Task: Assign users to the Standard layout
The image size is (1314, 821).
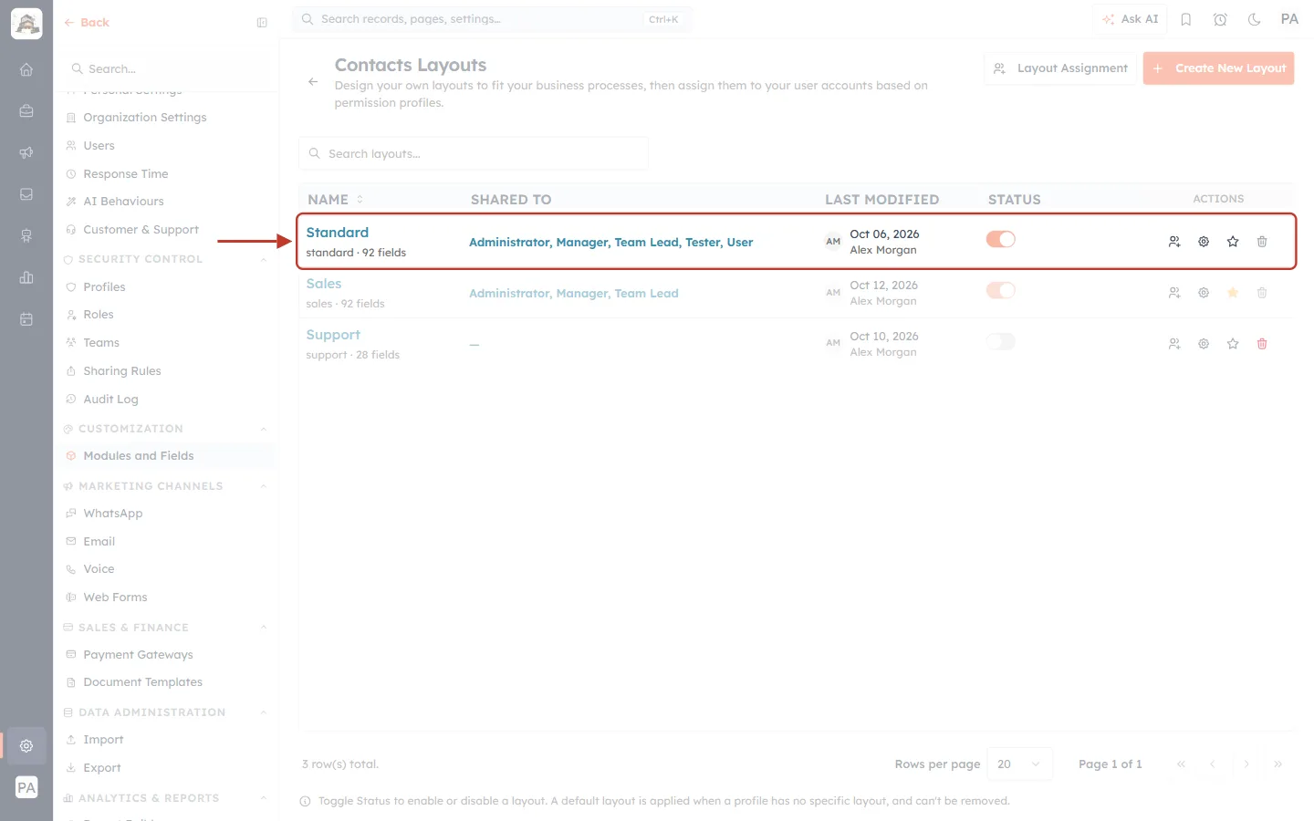Action: pos(1174,242)
